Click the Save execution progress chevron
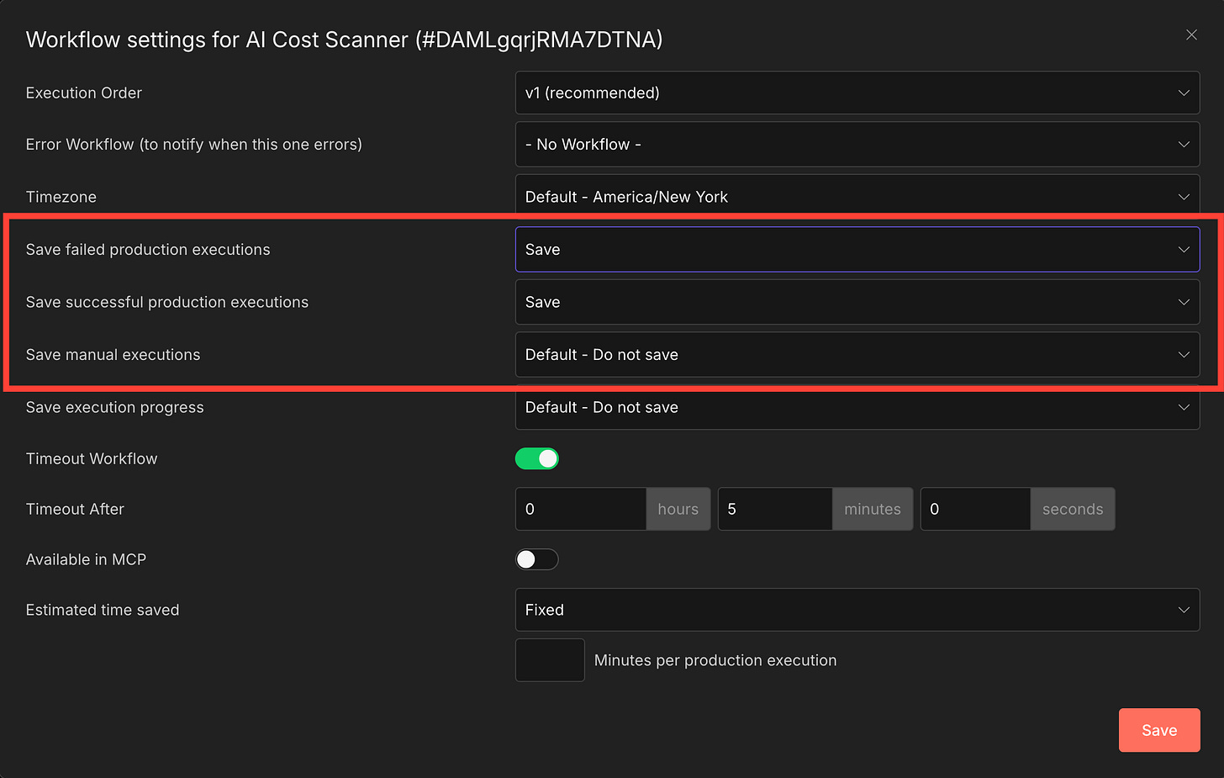 (1184, 407)
